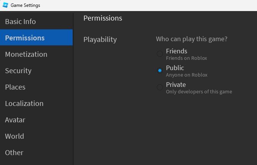Click the Permissions heading in main panel
The width and height of the screenshot is (257, 165).
tap(102, 18)
